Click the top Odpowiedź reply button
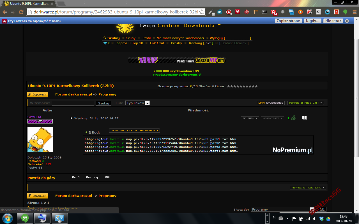Image resolution: width=359 pixels, height=224 pixels. point(38,94)
